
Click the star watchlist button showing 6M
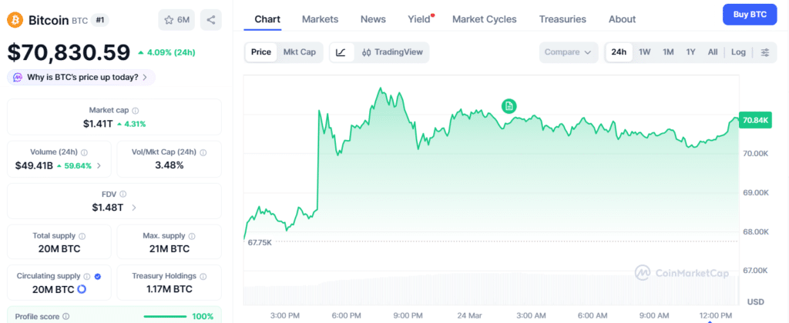(x=176, y=19)
